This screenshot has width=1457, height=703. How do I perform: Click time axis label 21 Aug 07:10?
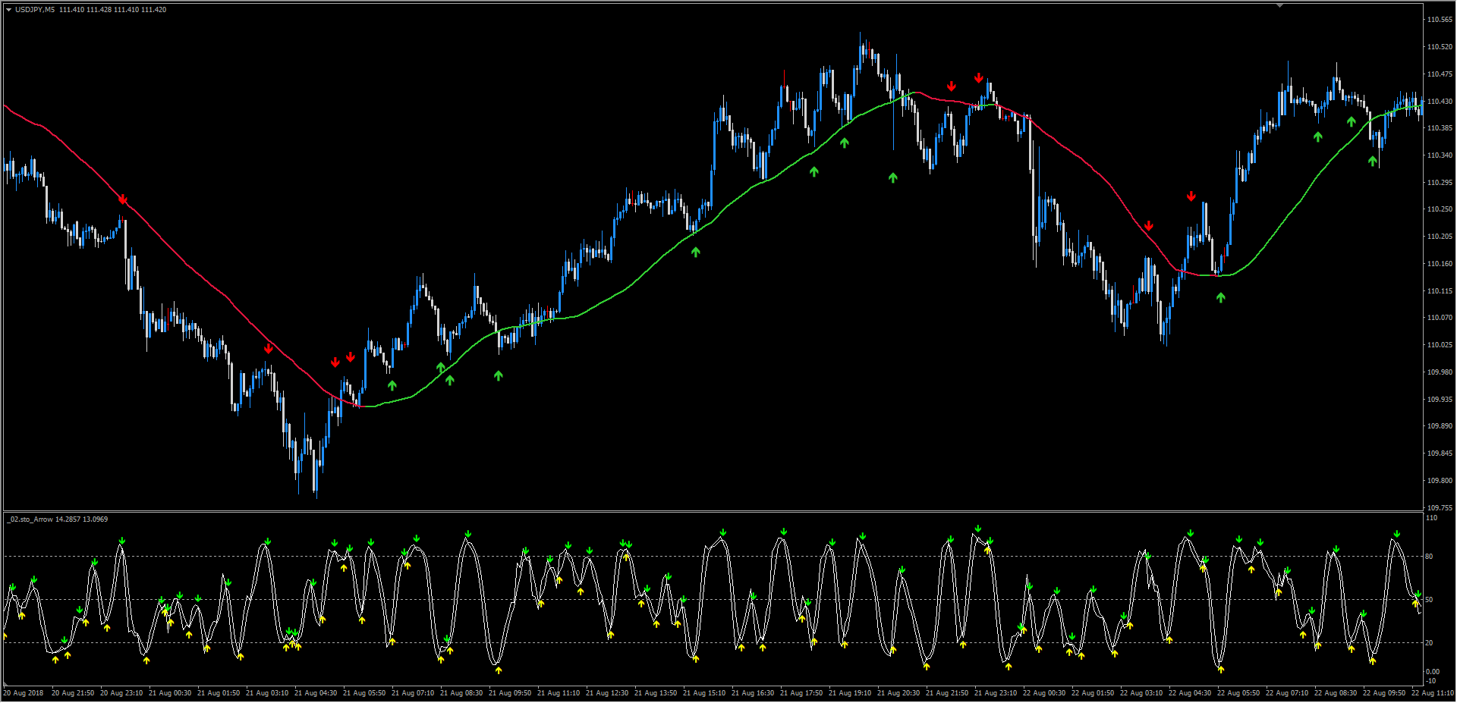(x=413, y=693)
